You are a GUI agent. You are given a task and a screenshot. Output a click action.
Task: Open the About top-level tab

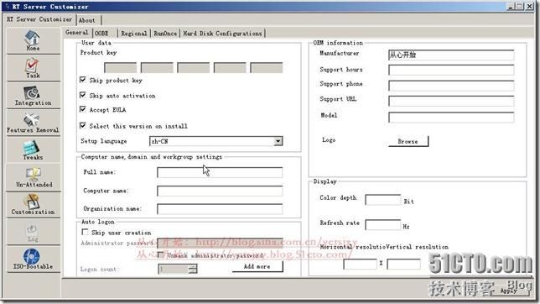87,20
